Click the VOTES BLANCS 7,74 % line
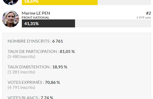Viewport: 153px width, 99px height. [x=30, y=97]
